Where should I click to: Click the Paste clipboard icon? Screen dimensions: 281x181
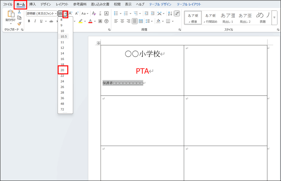[x=11, y=14]
